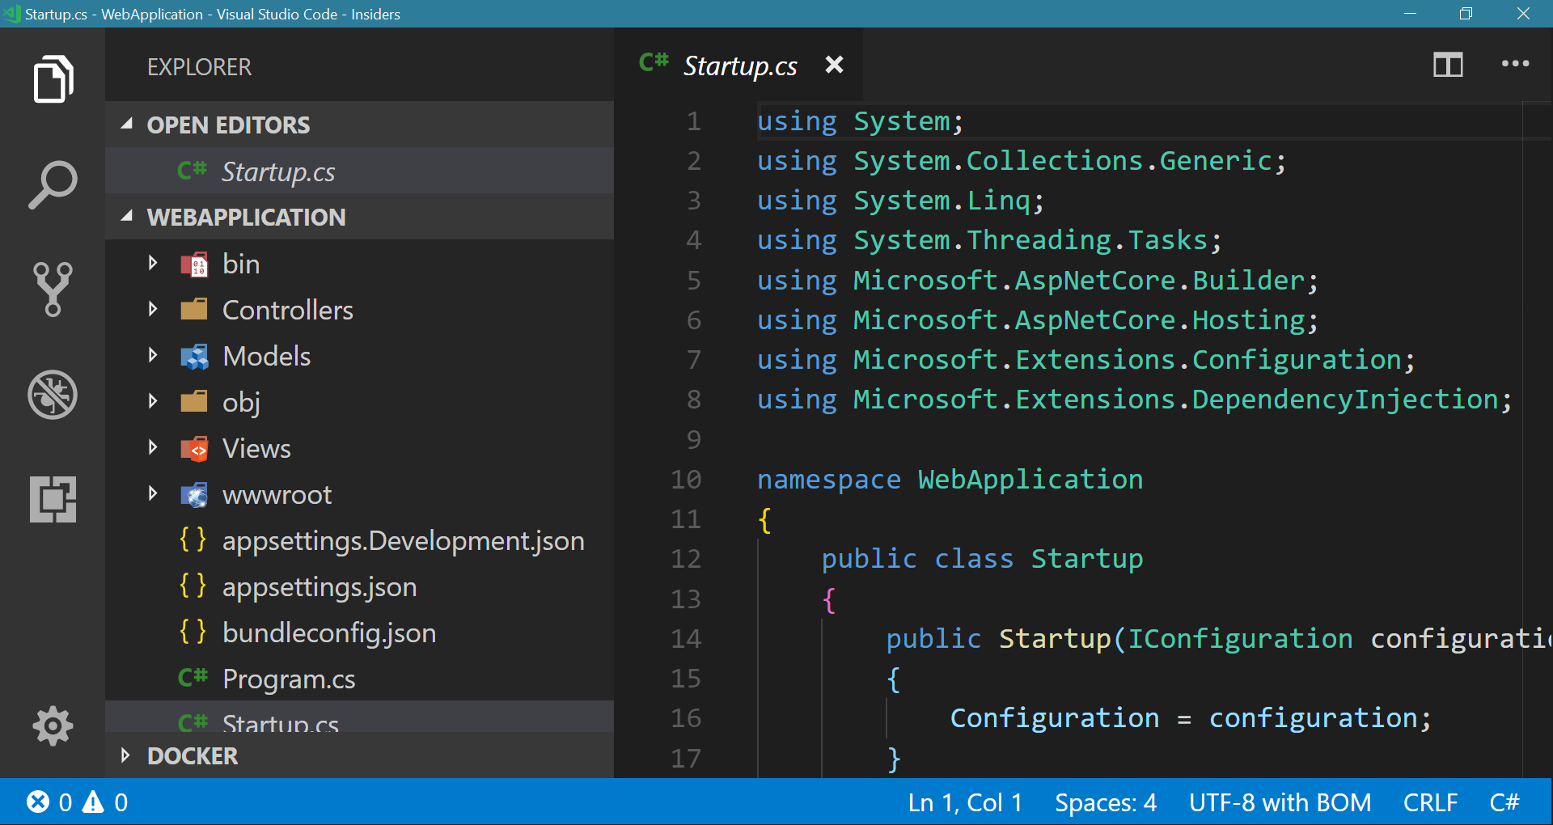The height and width of the screenshot is (825, 1553).
Task: Select Startup.cs under Open Editors
Action: tap(359, 171)
